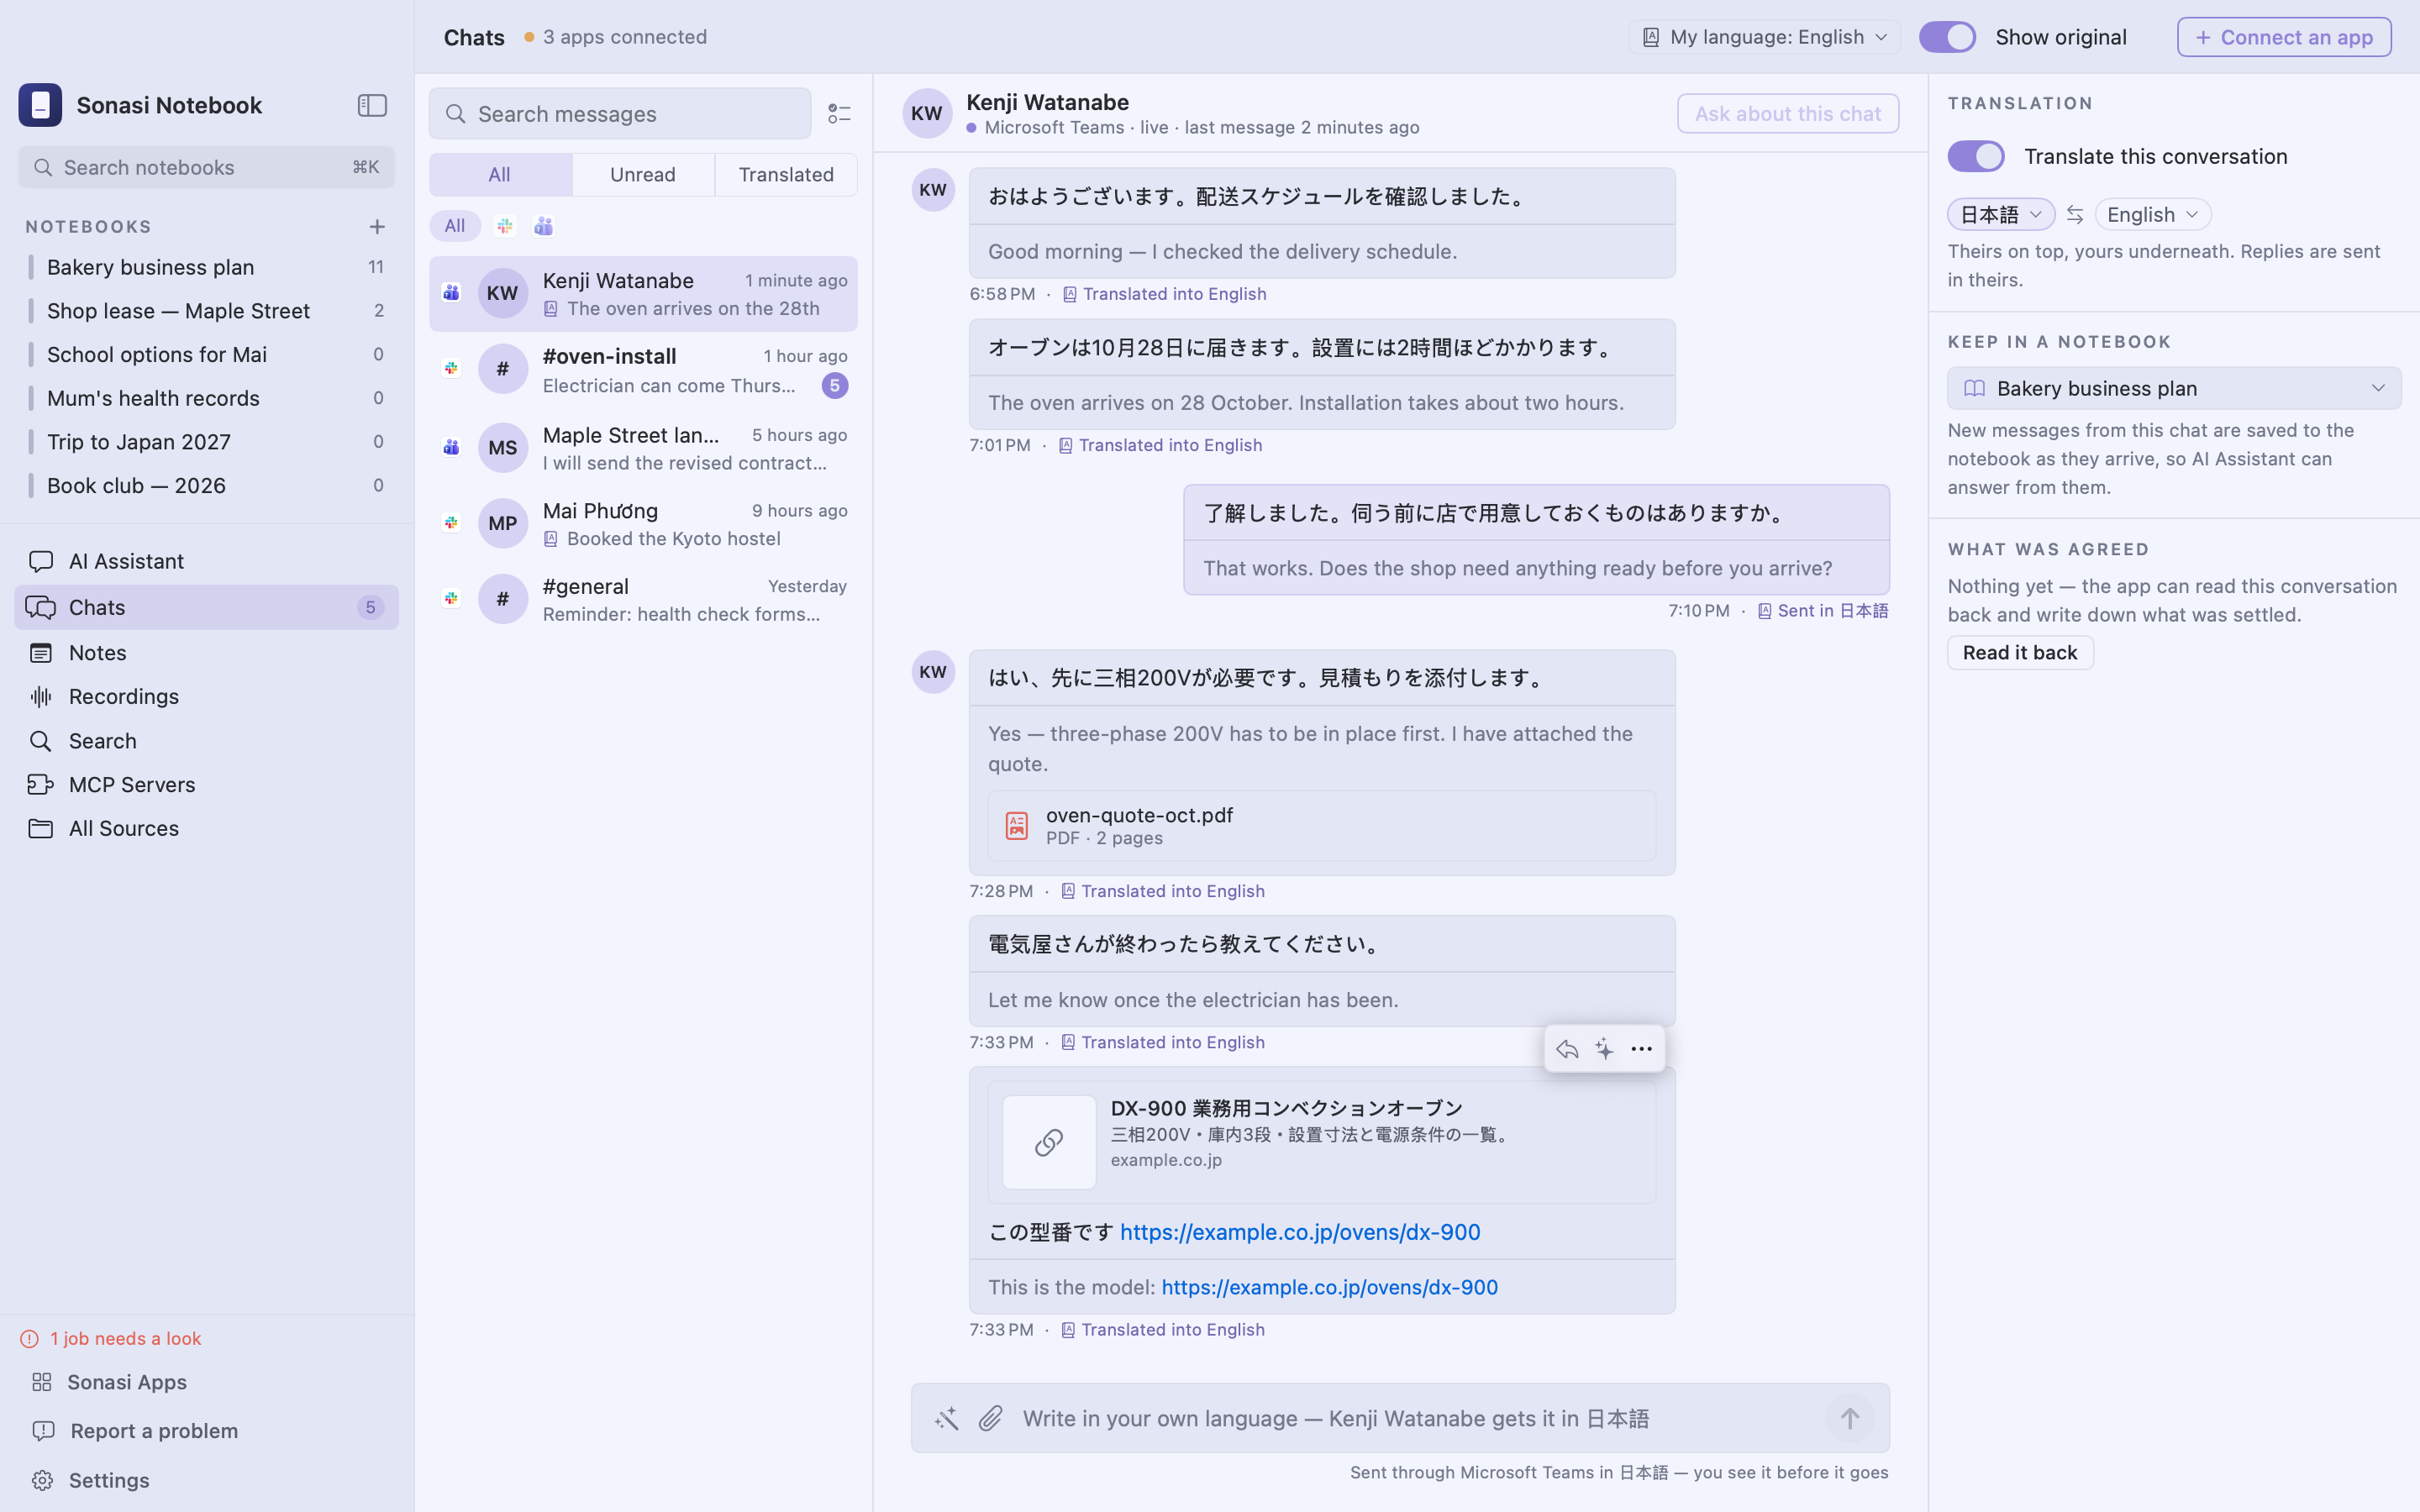
Task: Click 1 job needs a look alert
Action: [112, 1338]
